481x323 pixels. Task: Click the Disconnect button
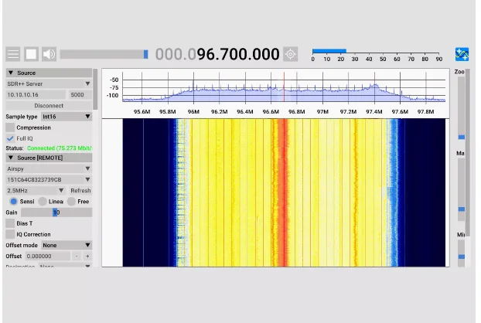click(x=49, y=106)
